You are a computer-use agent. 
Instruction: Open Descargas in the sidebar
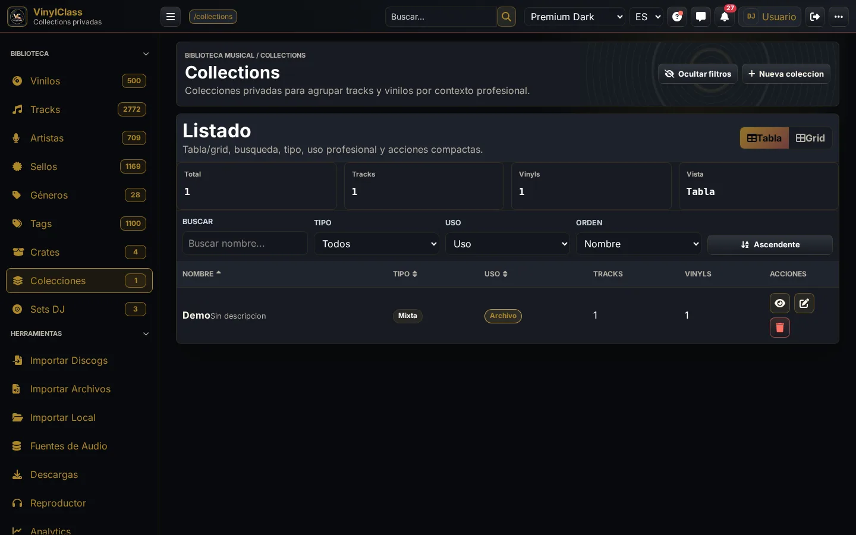pyautogui.click(x=79, y=474)
